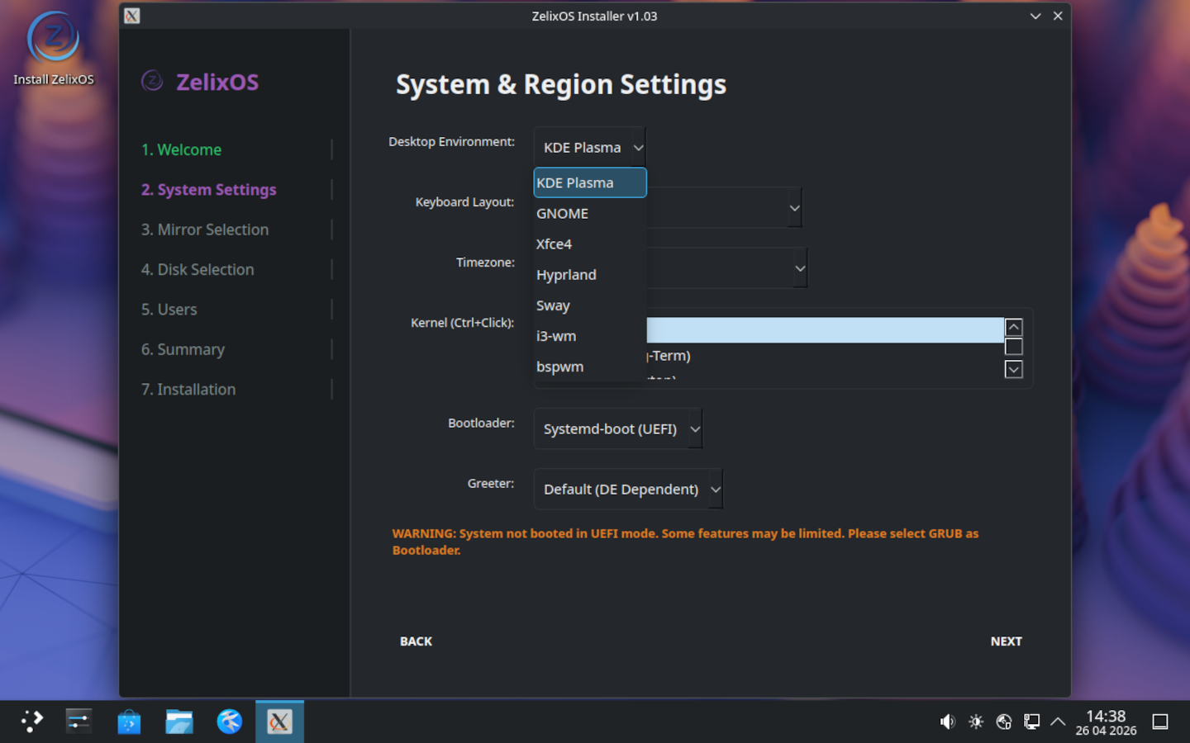The width and height of the screenshot is (1190, 743).
Task: Go BACK to the previous step
Action: pyautogui.click(x=416, y=641)
